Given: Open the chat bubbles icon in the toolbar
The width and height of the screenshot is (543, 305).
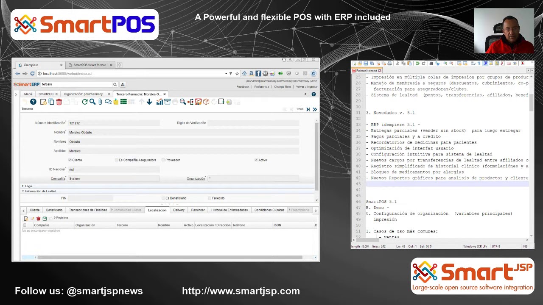Looking at the screenshot, I should tap(108, 102).
